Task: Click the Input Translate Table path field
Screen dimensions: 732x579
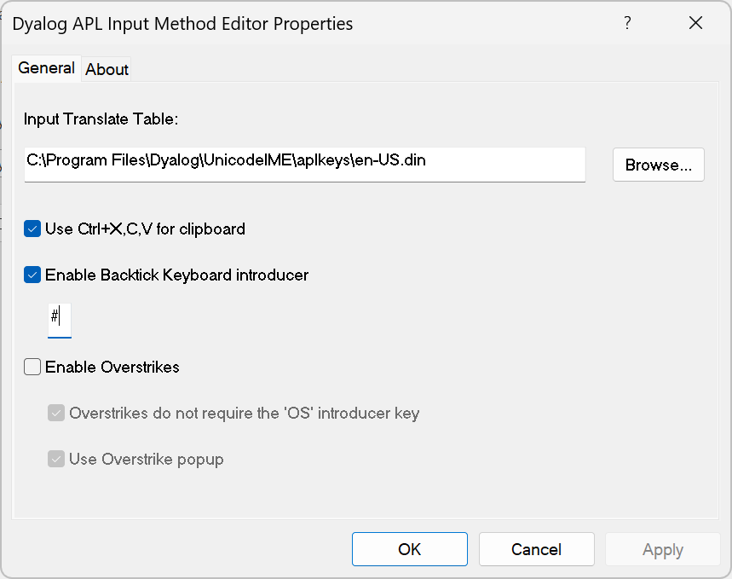Action: [304, 164]
